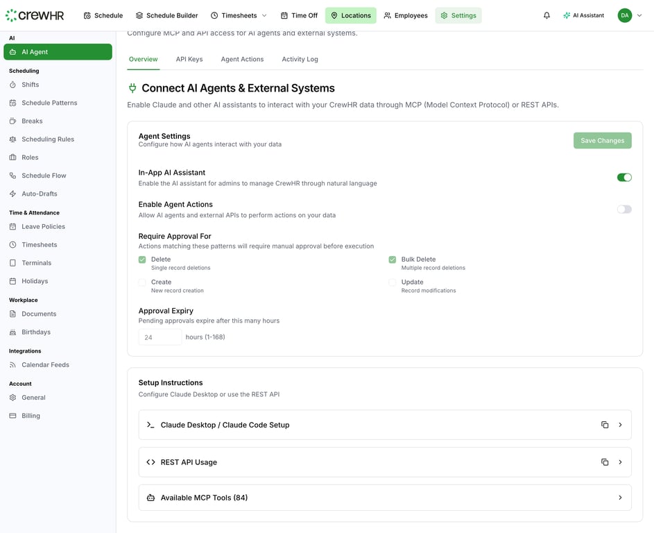Click inside the Approval Expiry hours field
The height and width of the screenshot is (533, 654).
tap(160, 337)
